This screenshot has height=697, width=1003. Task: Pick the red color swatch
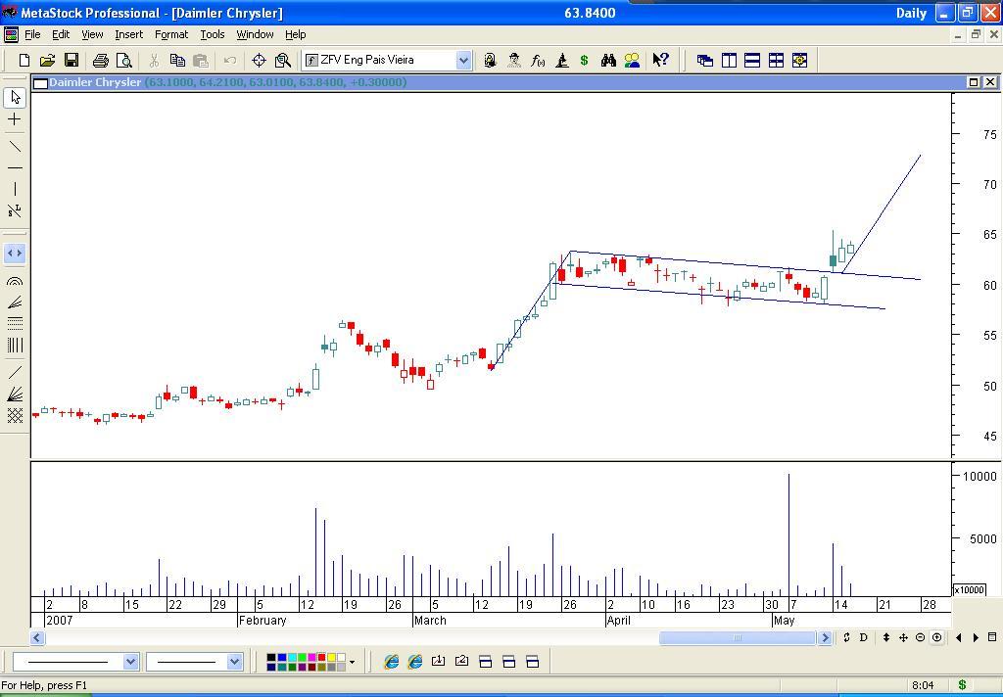coord(321,658)
